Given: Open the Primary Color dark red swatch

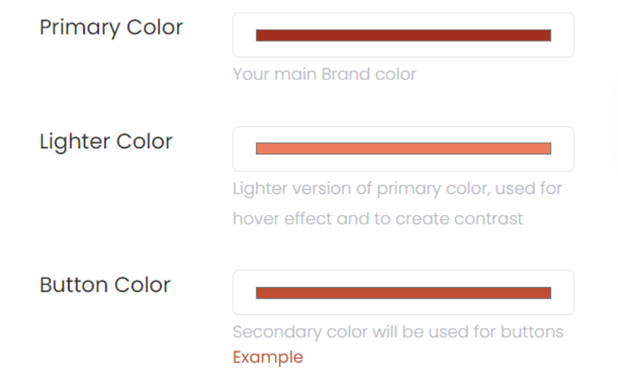Looking at the screenshot, I should coord(403,35).
